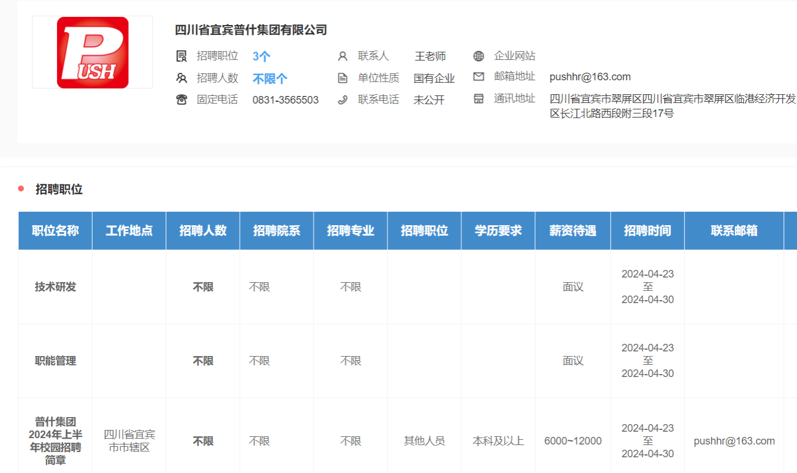
Task: Click the company name 四川省宜宾普什集团有限公司
Action: [x=251, y=30]
